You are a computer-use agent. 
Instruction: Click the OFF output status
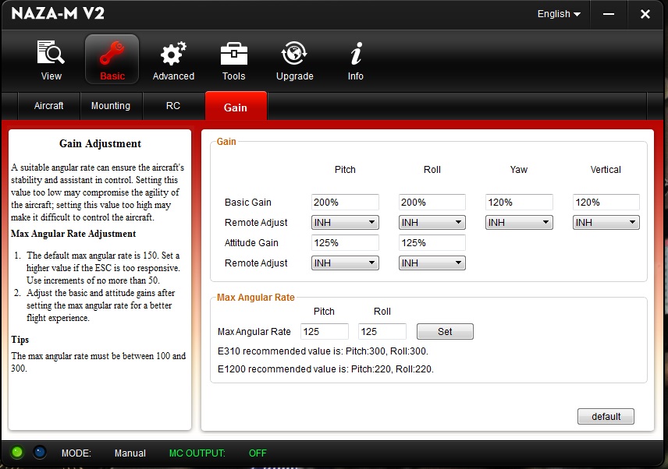258,453
